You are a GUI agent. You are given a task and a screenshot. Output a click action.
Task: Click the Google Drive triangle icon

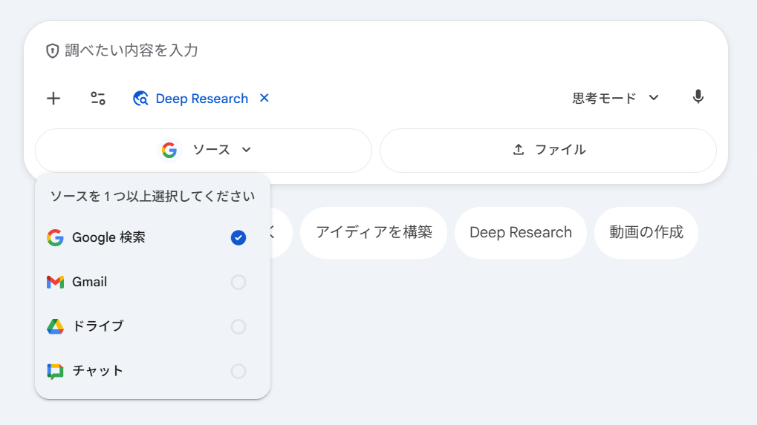coord(56,326)
